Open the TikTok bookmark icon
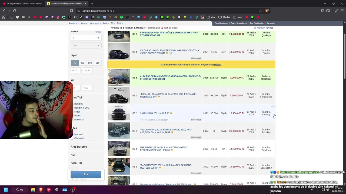The height and width of the screenshot is (194, 346). pyautogui.click(x=81, y=17)
